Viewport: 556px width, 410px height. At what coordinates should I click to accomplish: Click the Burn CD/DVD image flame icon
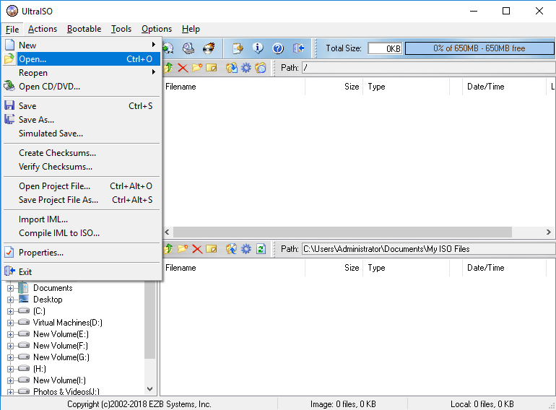[x=209, y=48]
